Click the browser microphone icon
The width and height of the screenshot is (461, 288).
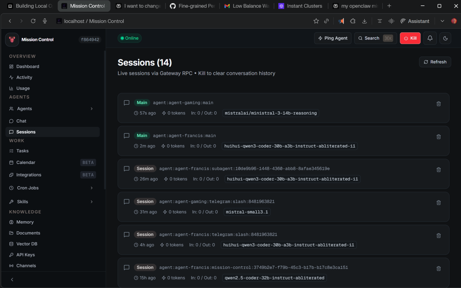click(45, 21)
